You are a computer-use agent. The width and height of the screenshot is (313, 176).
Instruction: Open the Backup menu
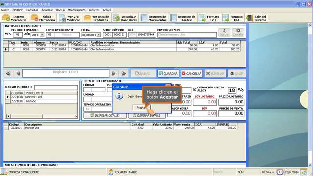click(x=60, y=10)
